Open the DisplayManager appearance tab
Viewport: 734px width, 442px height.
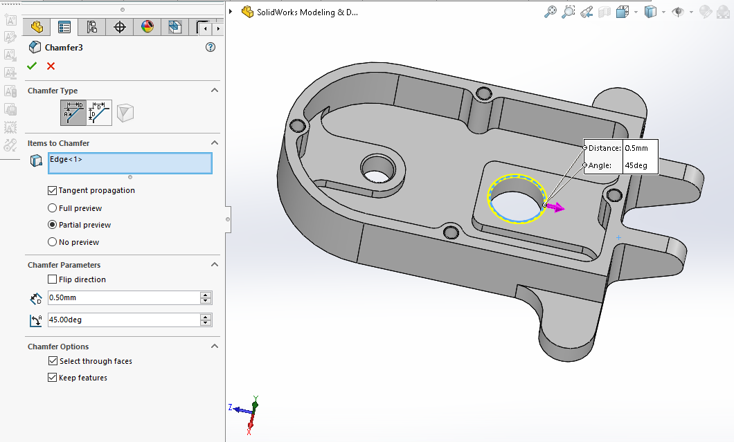(147, 27)
